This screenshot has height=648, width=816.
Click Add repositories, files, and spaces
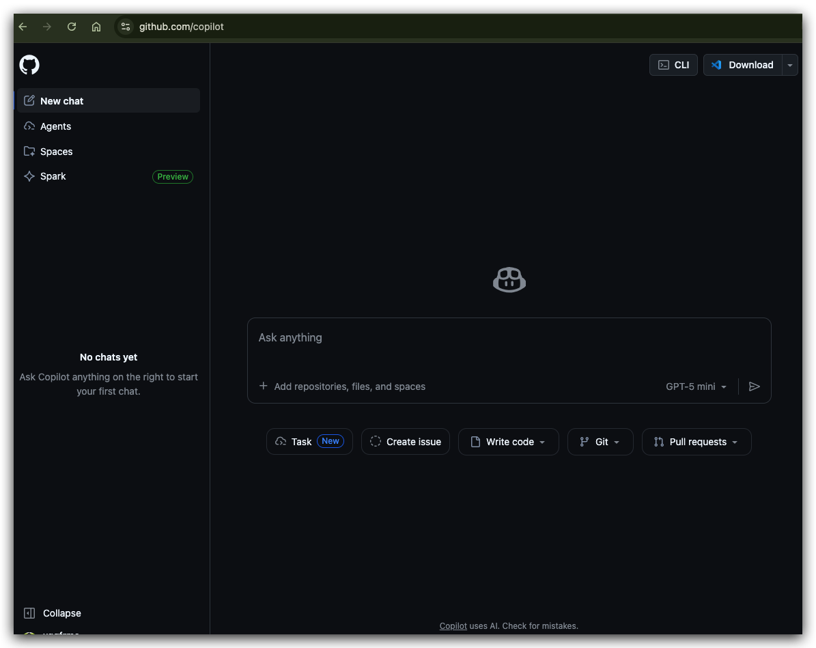350,386
